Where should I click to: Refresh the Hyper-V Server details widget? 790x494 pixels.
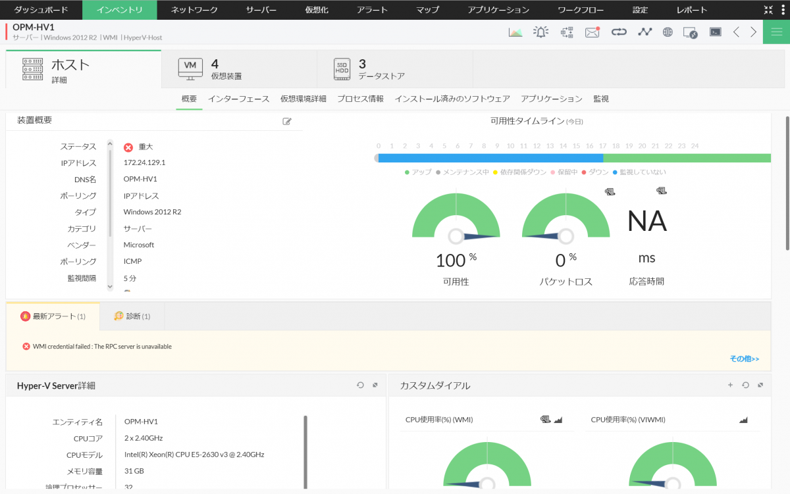[360, 385]
